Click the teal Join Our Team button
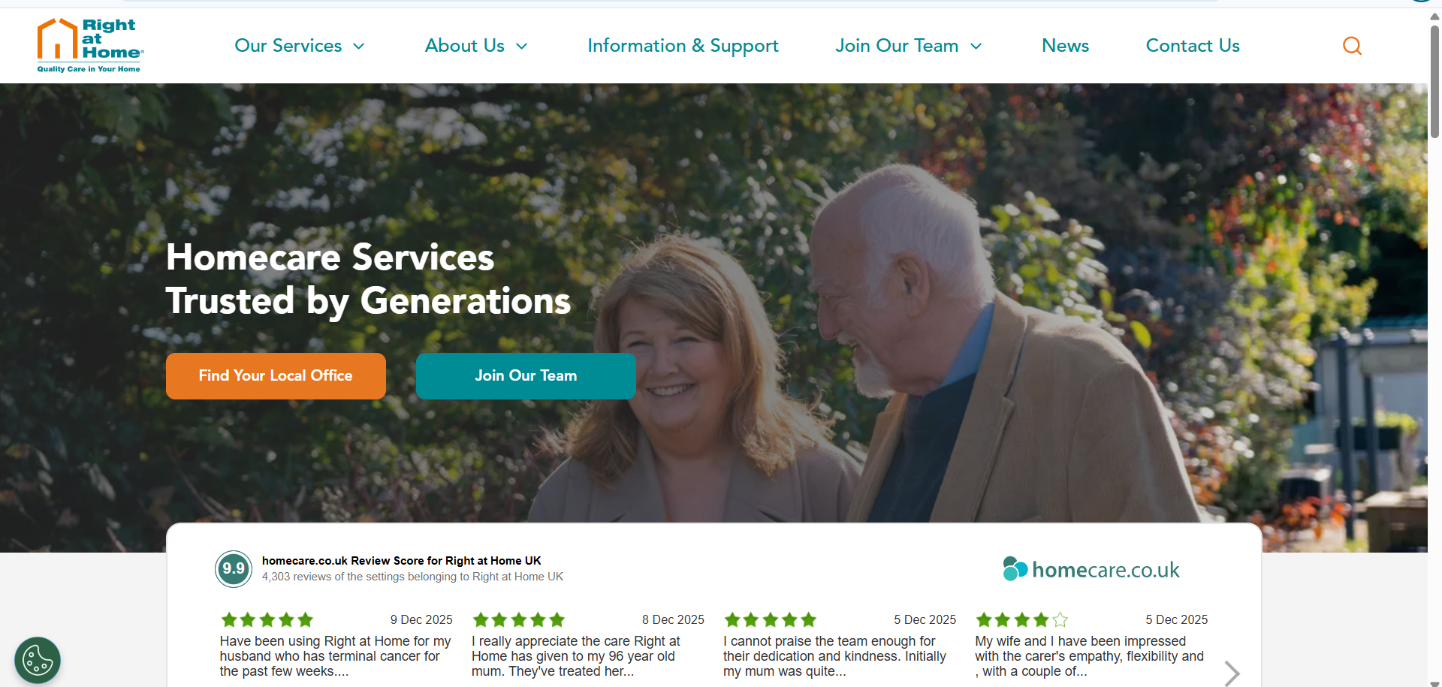1442x687 pixels. pos(526,375)
